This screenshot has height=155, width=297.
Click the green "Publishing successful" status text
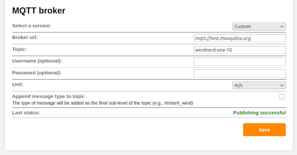click(259, 113)
